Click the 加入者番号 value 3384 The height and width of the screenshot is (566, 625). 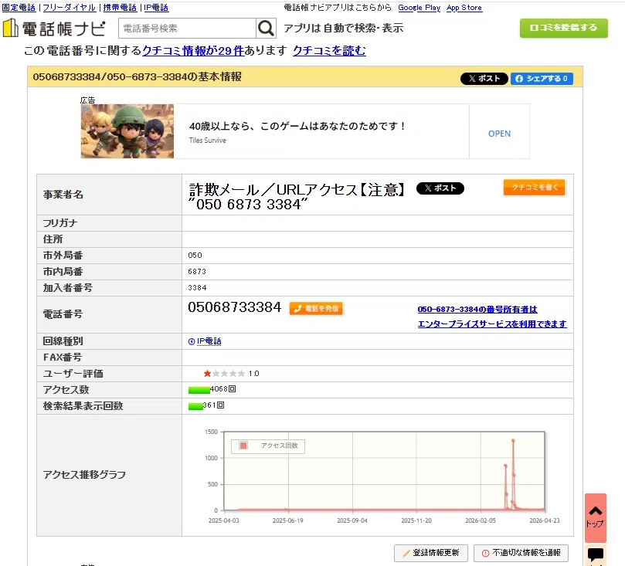click(x=197, y=287)
